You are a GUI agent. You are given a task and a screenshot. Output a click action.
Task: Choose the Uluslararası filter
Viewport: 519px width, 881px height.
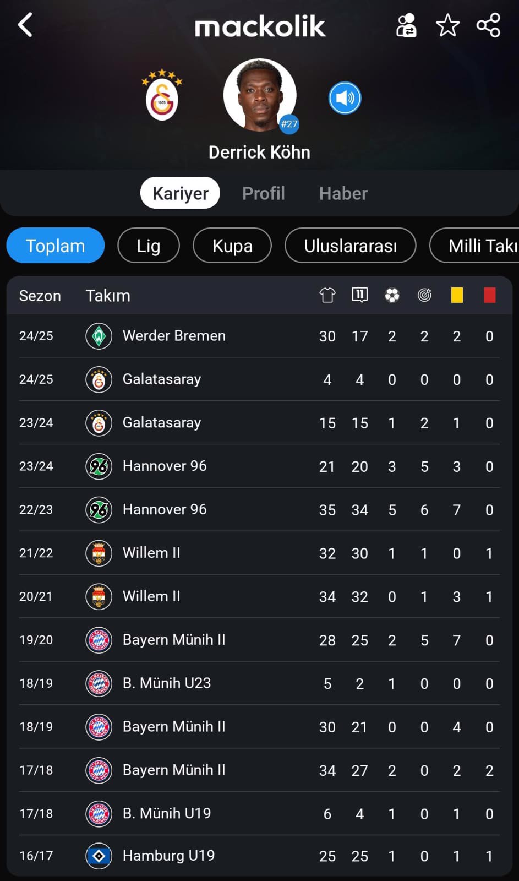point(351,246)
